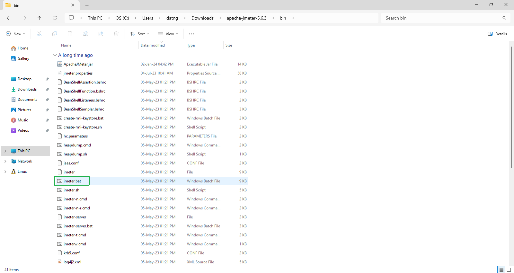
Task: Switch to large thumbnails view icon
Action: [509, 270]
